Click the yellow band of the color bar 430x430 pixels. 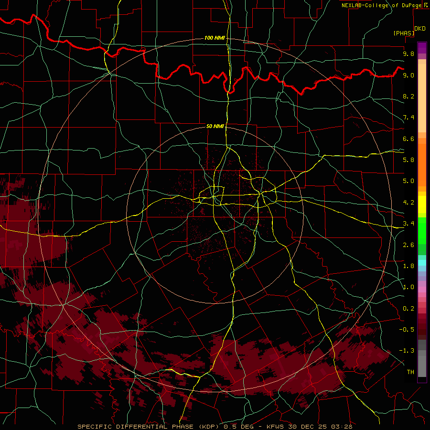tap(422, 204)
